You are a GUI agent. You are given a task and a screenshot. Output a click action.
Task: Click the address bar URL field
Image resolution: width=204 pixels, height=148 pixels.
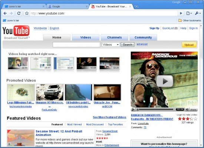pyautogui.click(x=103, y=13)
